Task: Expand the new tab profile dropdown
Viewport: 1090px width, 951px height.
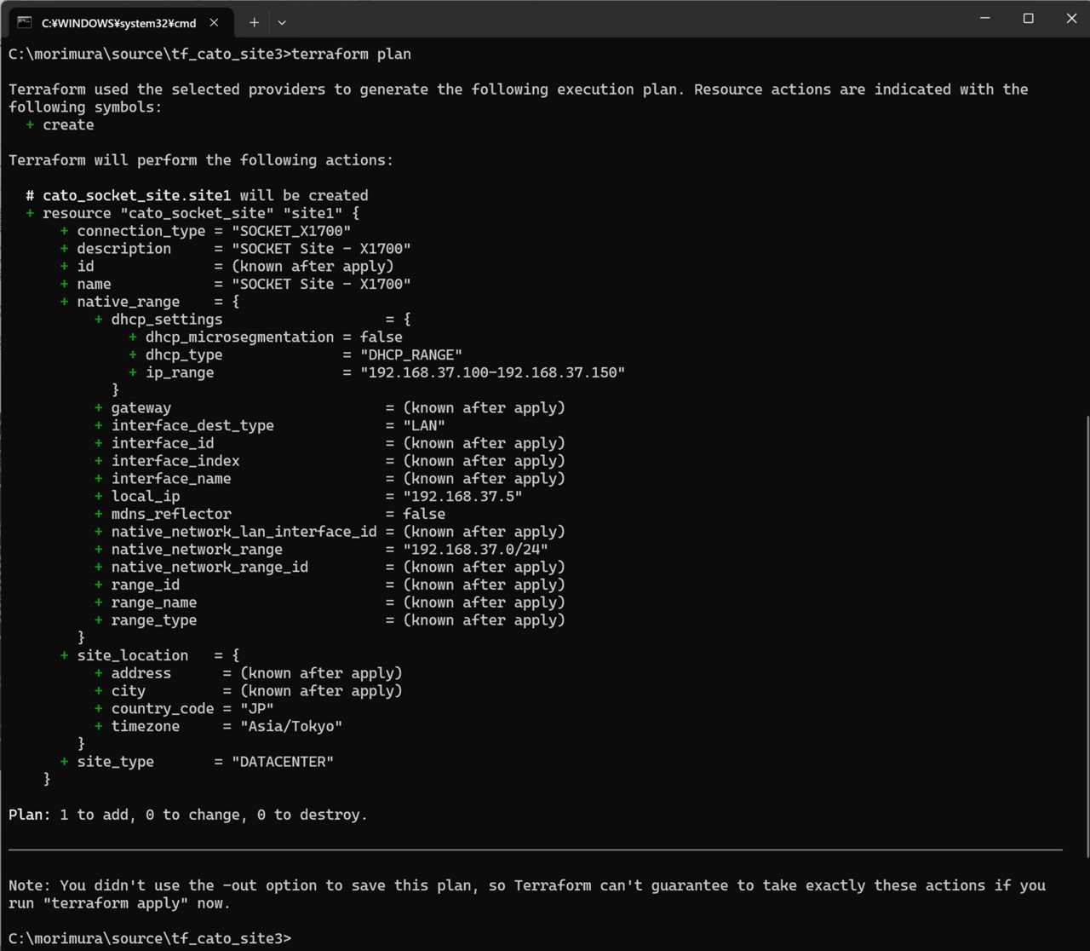Action: 282,23
